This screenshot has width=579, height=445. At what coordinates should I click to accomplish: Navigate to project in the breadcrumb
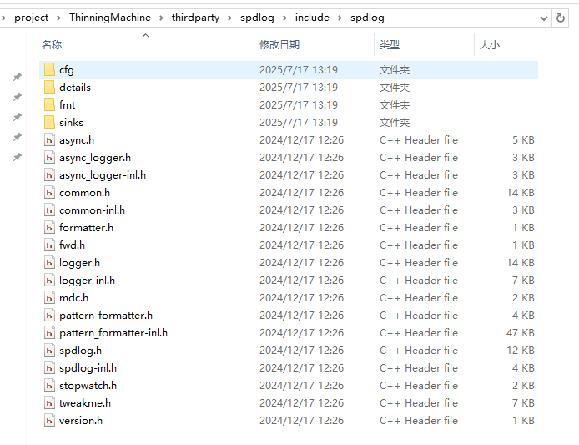coord(32,18)
